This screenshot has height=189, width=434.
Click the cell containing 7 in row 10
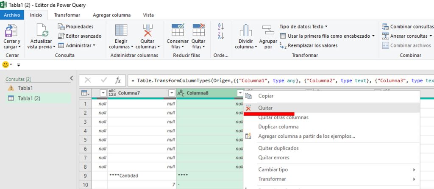pos(142,185)
